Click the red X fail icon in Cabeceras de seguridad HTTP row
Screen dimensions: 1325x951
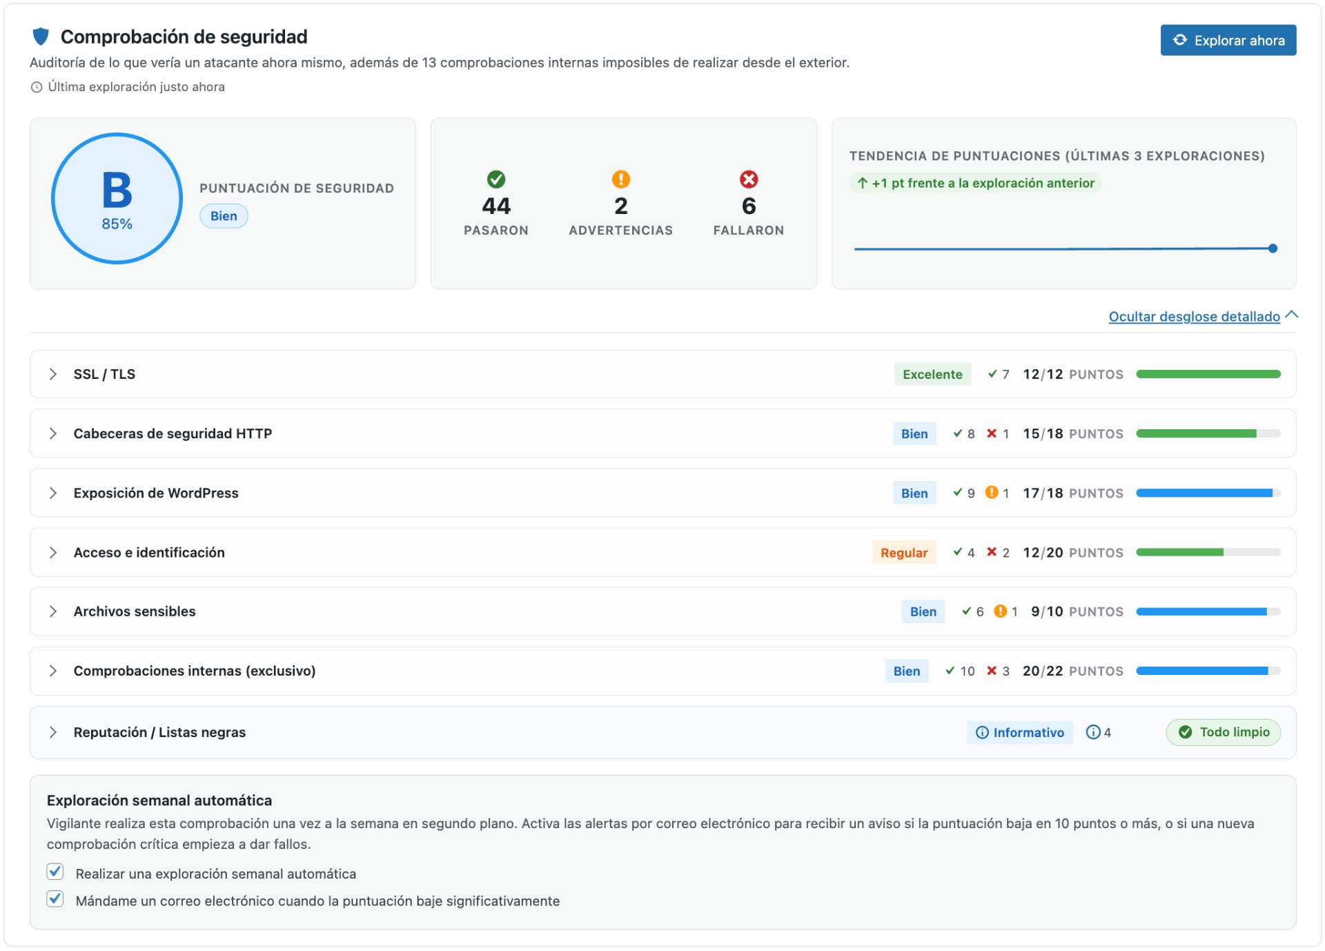[x=992, y=433]
